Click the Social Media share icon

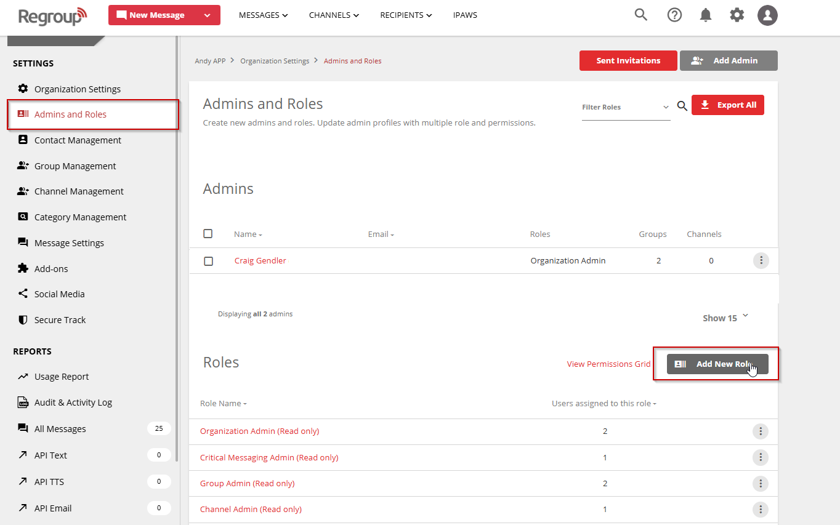coord(23,294)
